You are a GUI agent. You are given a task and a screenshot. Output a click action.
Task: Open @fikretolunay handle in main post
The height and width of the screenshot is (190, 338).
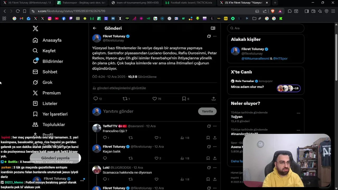coord(113,40)
